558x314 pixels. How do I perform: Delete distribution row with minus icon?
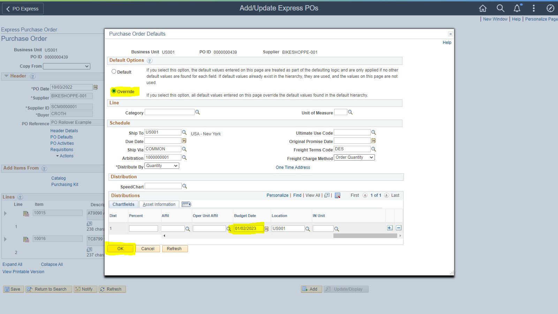pos(399,228)
